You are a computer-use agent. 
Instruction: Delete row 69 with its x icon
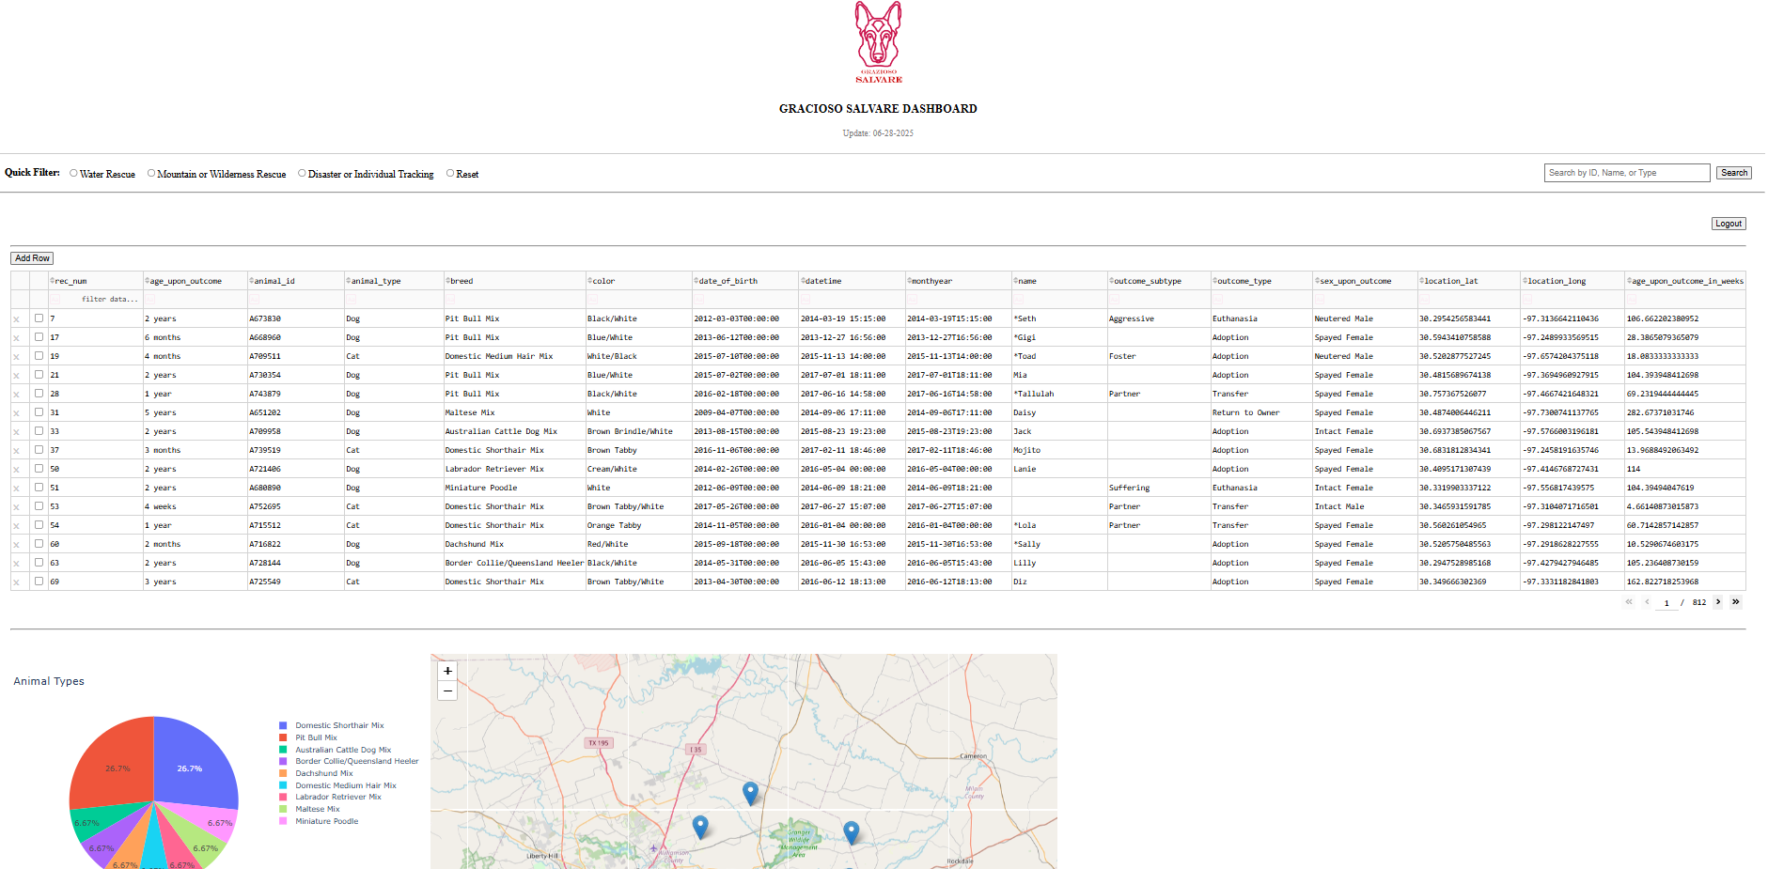16,582
